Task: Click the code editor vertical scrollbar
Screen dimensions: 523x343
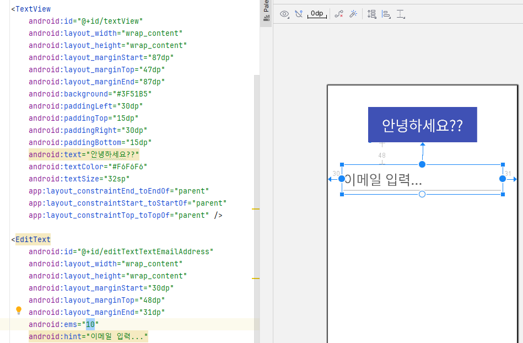Action: 256,209
